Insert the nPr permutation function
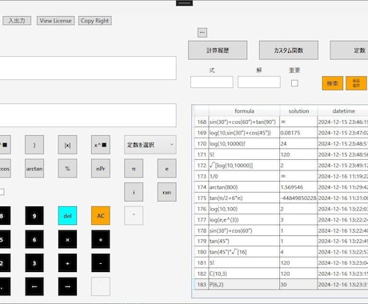368x304 pixels. click(101, 169)
